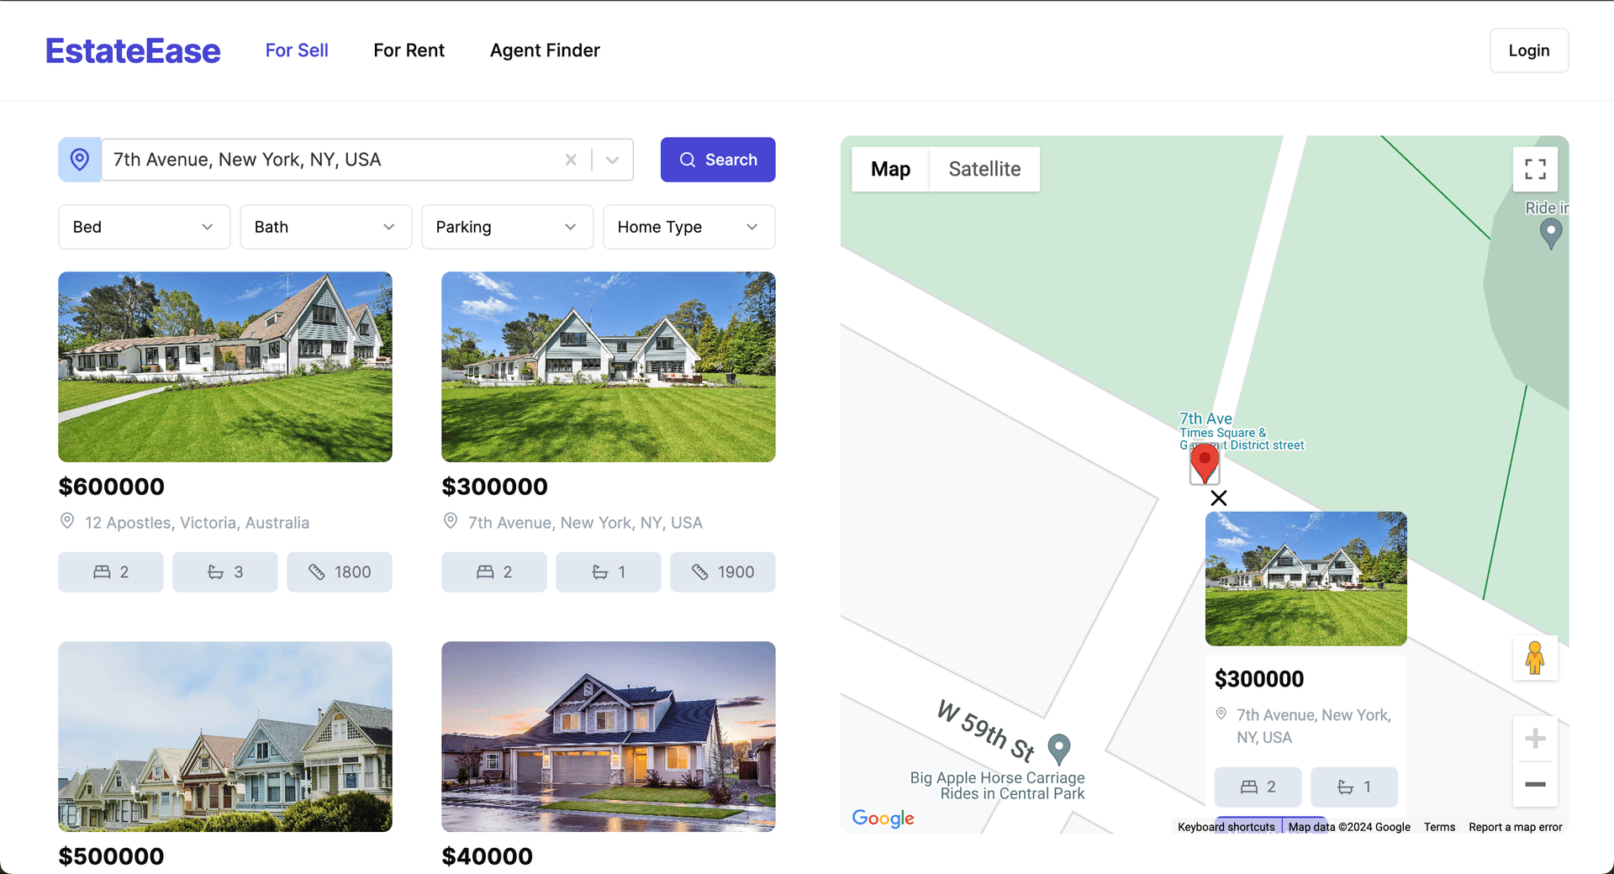Viewport: 1614px width, 874px height.
Task: Click the Login button
Action: (1528, 50)
